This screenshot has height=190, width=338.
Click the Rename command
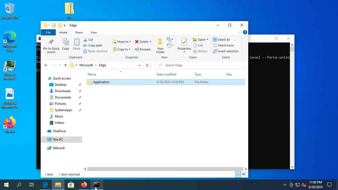click(143, 49)
